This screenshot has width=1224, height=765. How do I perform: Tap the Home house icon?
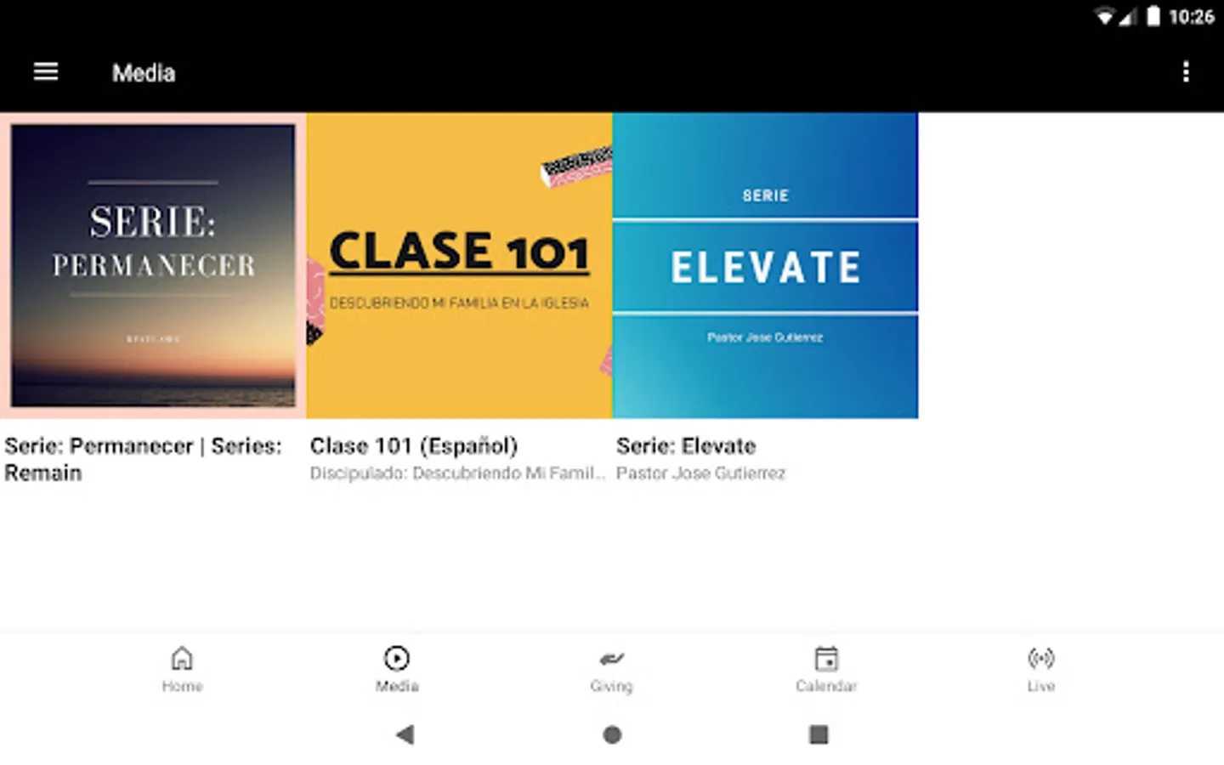tap(182, 659)
